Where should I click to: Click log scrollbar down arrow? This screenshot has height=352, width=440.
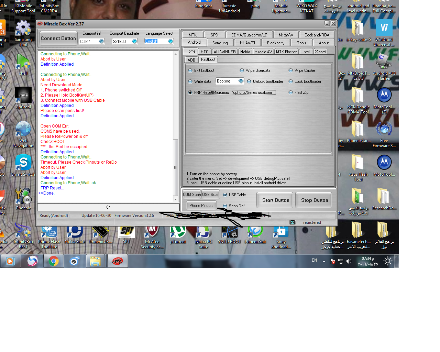coord(176,199)
